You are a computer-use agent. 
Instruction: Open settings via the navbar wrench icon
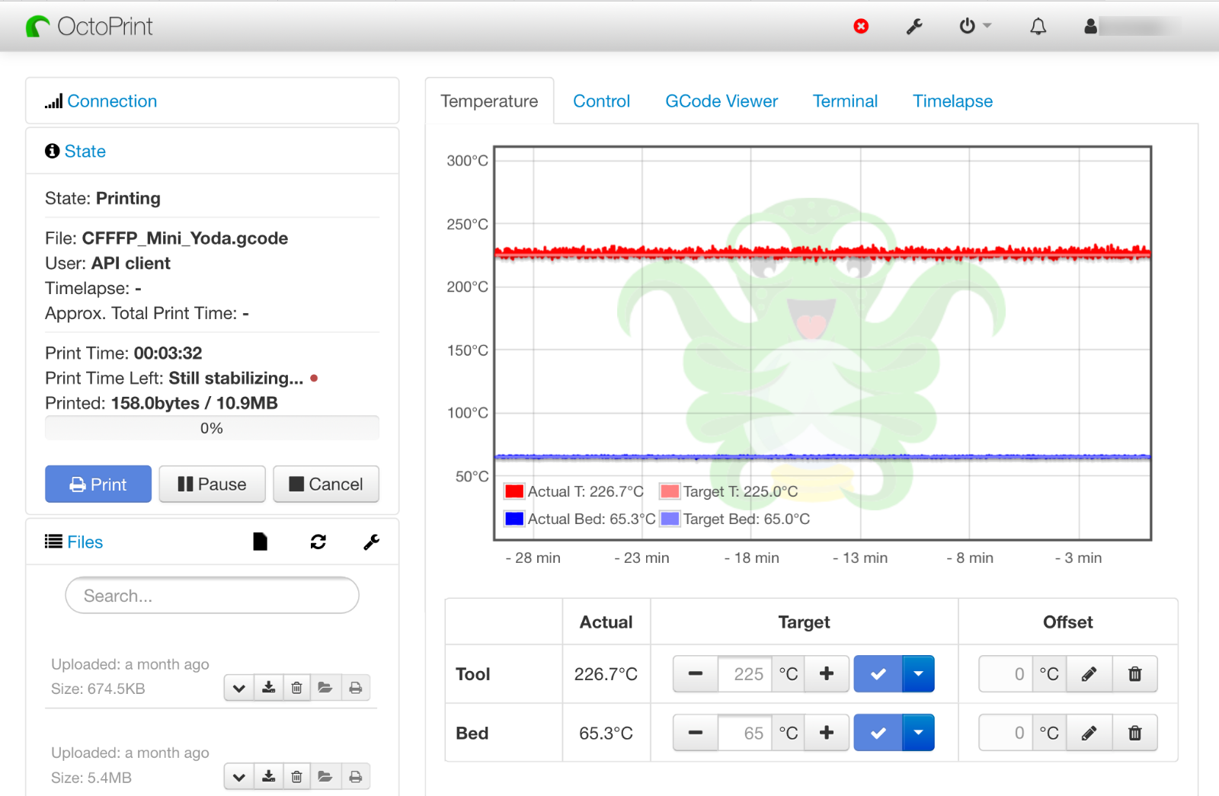tap(914, 27)
